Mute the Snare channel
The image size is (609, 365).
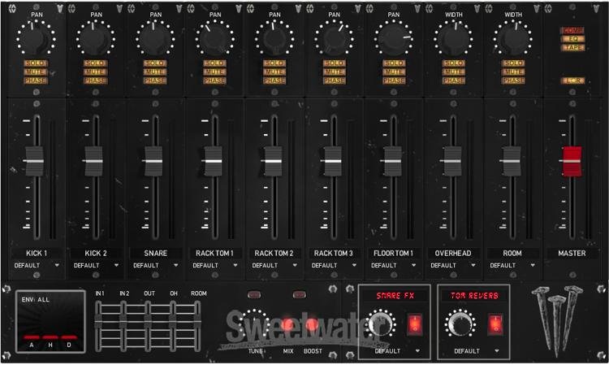[154, 72]
